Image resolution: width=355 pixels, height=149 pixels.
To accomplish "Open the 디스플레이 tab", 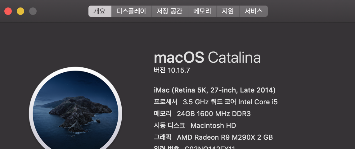I will coord(131,11).
